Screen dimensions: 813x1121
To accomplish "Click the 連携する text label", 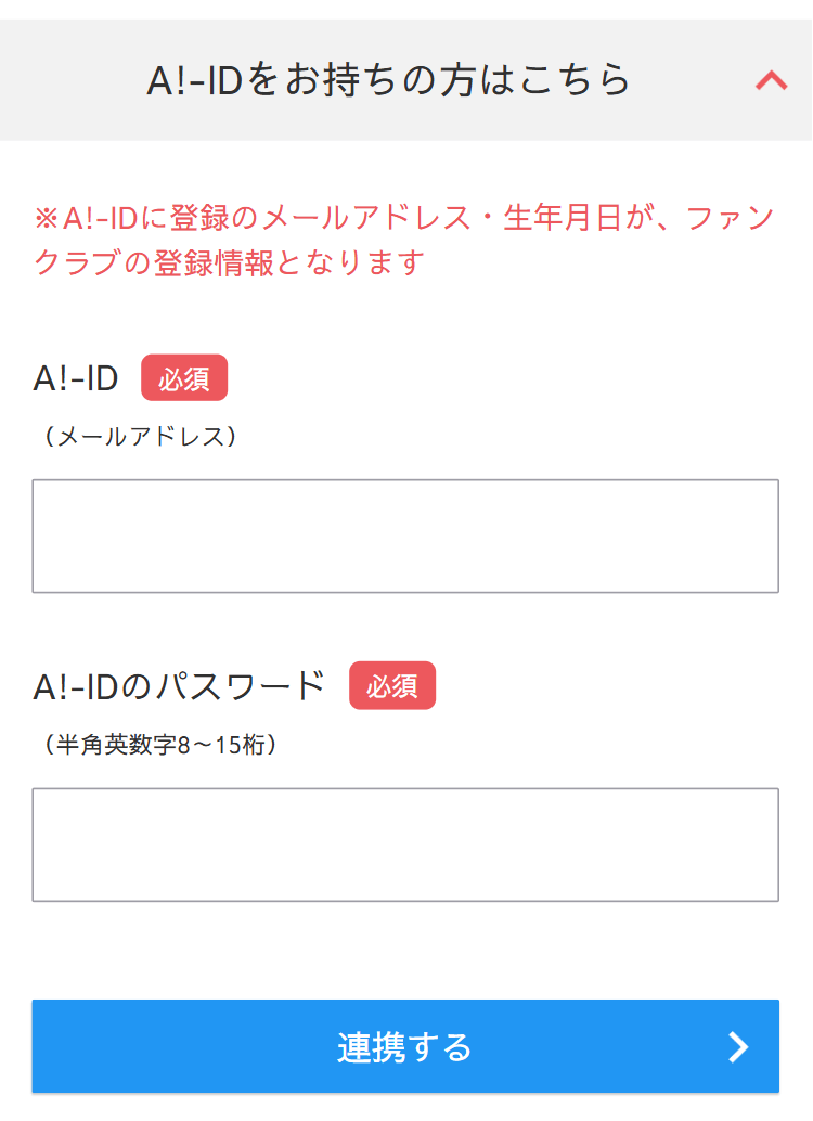I will pos(404,1047).
